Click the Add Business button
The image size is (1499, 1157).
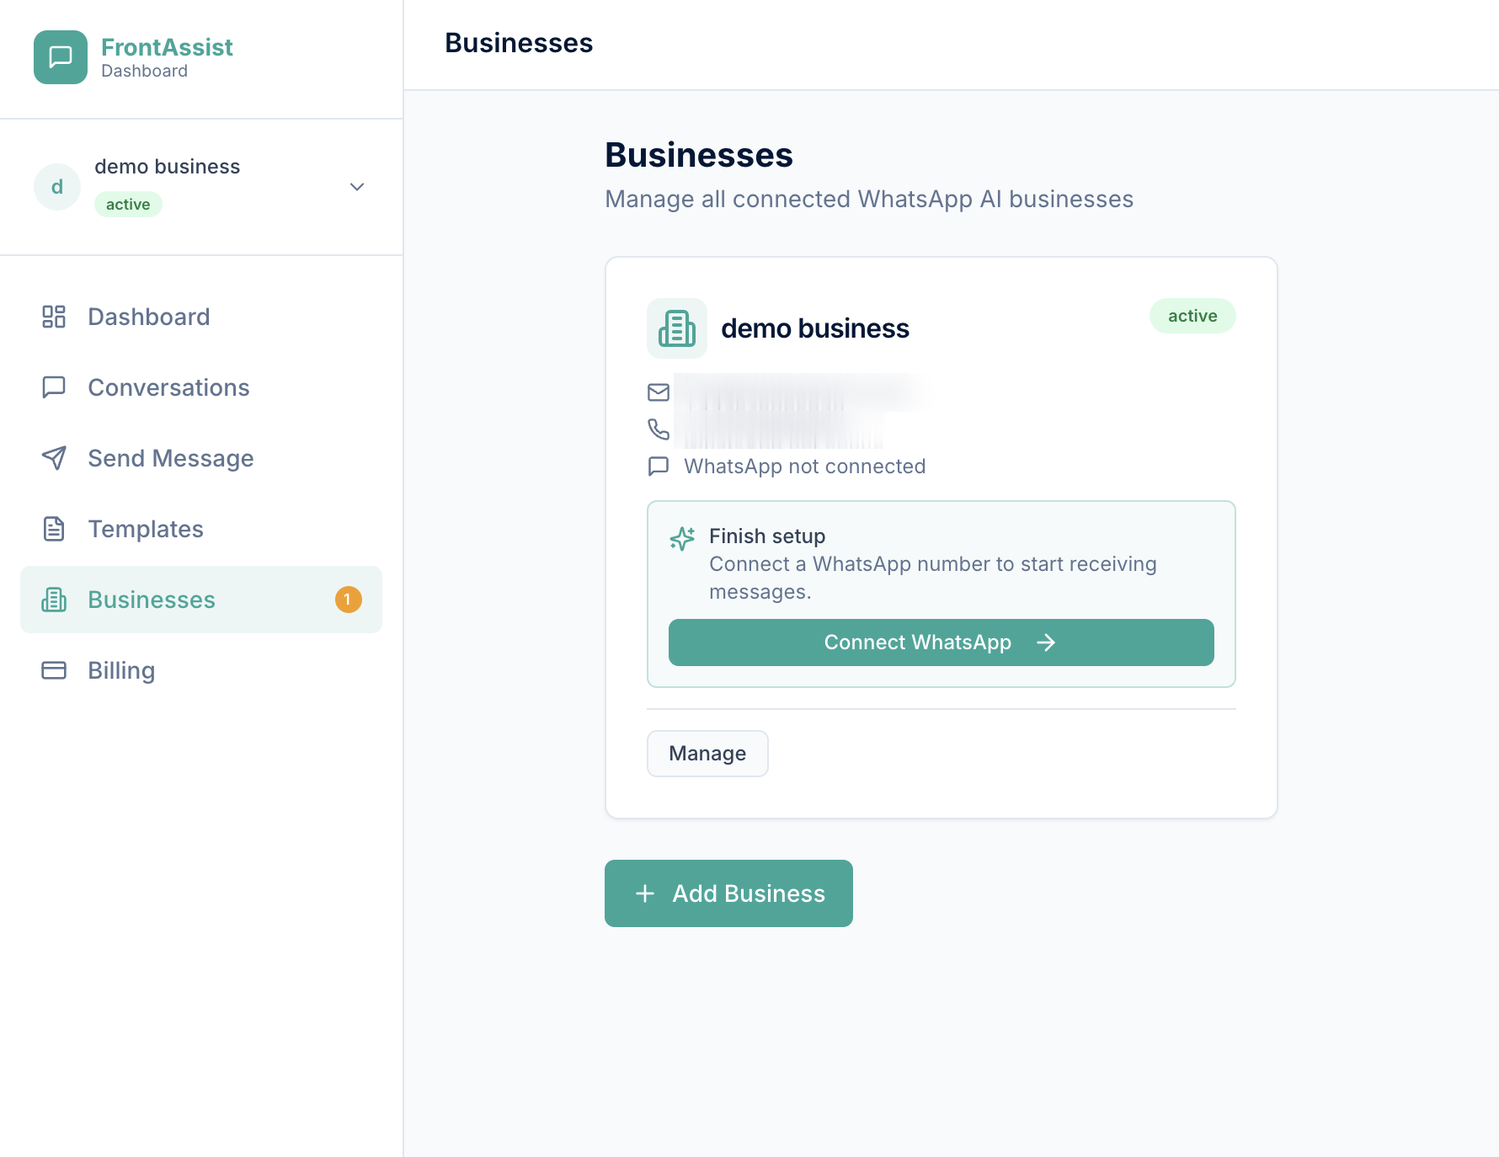click(728, 893)
